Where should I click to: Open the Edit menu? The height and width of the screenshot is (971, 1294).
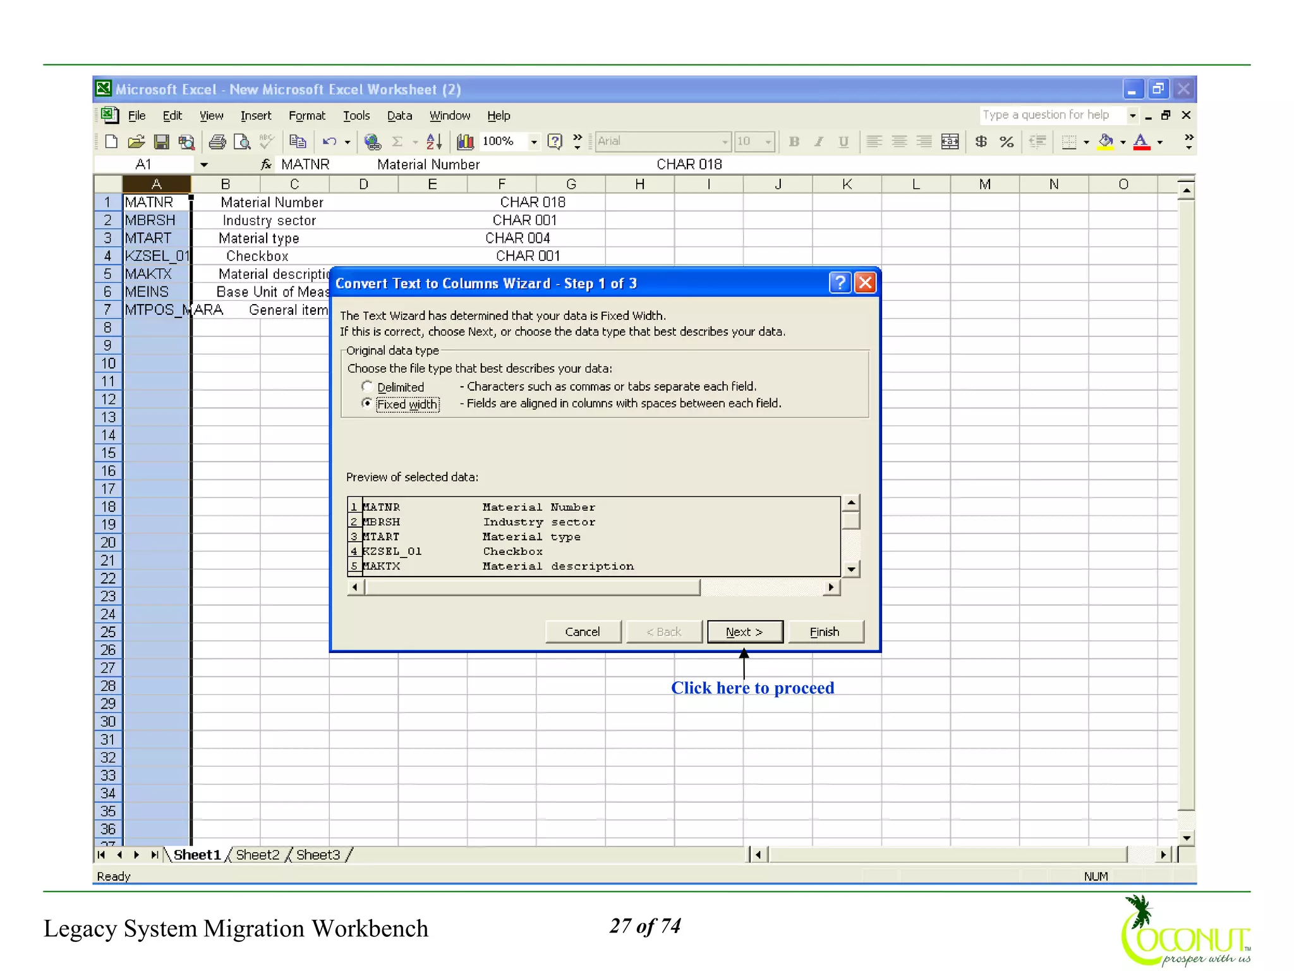coord(172,116)
